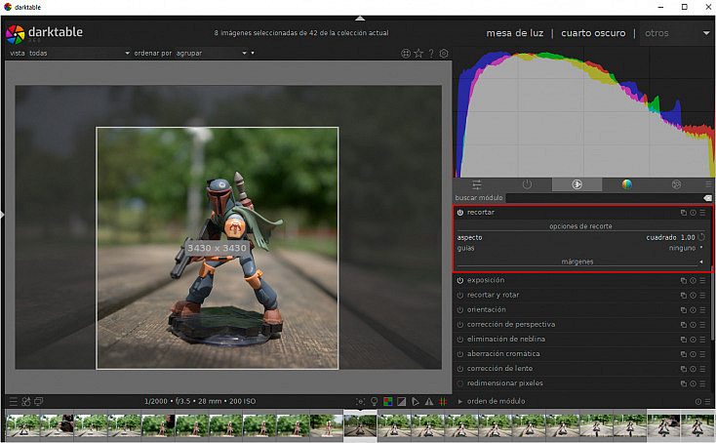Click inside buscar módulo search field

pos(604,198)
